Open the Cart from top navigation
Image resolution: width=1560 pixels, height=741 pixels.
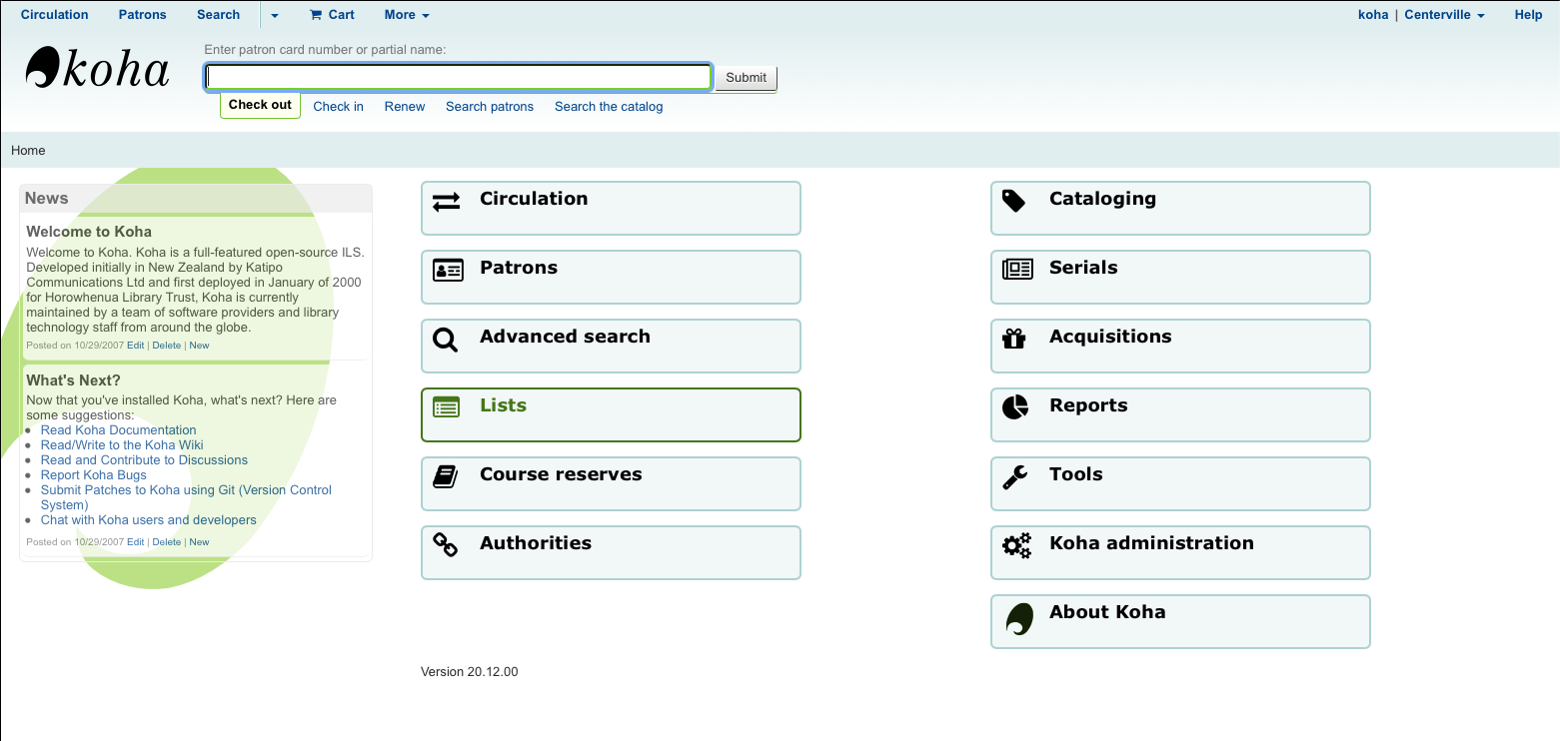point(332,15)
